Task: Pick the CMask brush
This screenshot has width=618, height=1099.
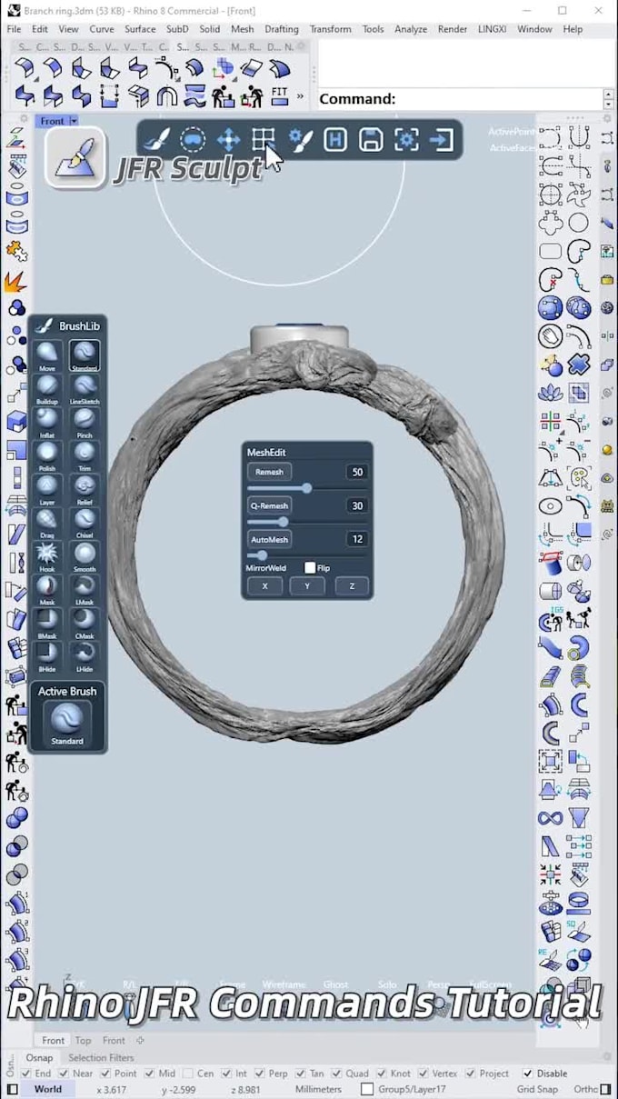Action: point(85,623)
